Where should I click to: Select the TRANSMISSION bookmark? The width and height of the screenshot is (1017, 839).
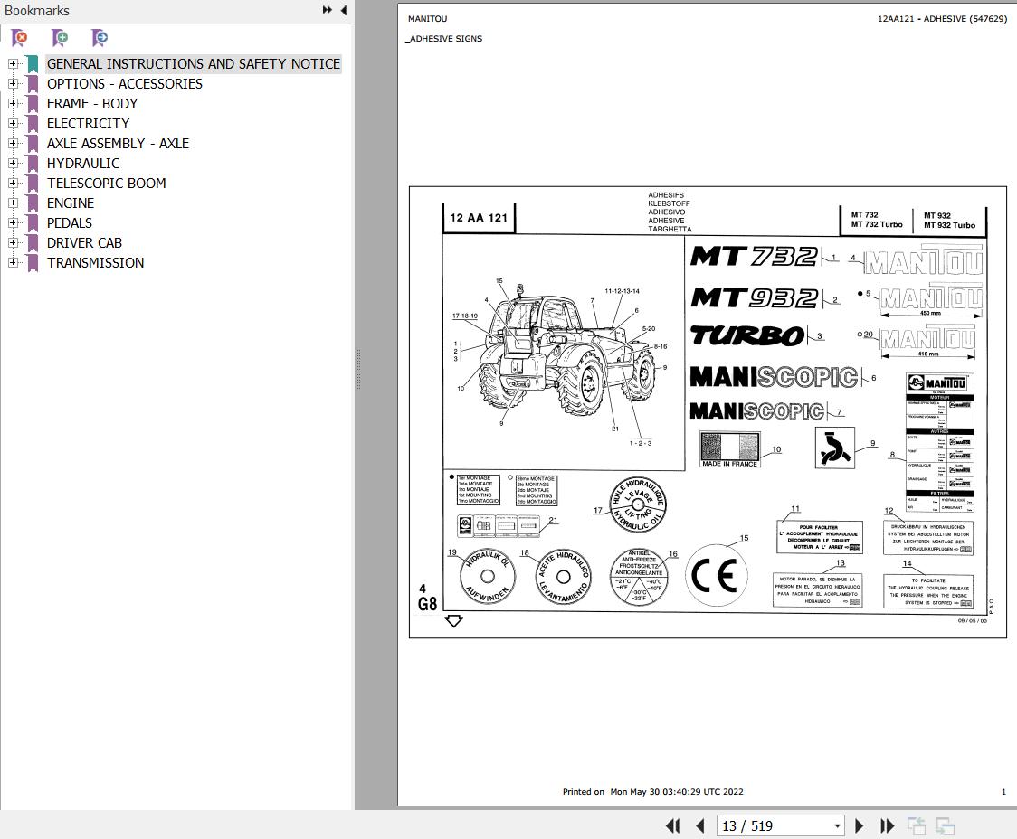pos(95,262)
